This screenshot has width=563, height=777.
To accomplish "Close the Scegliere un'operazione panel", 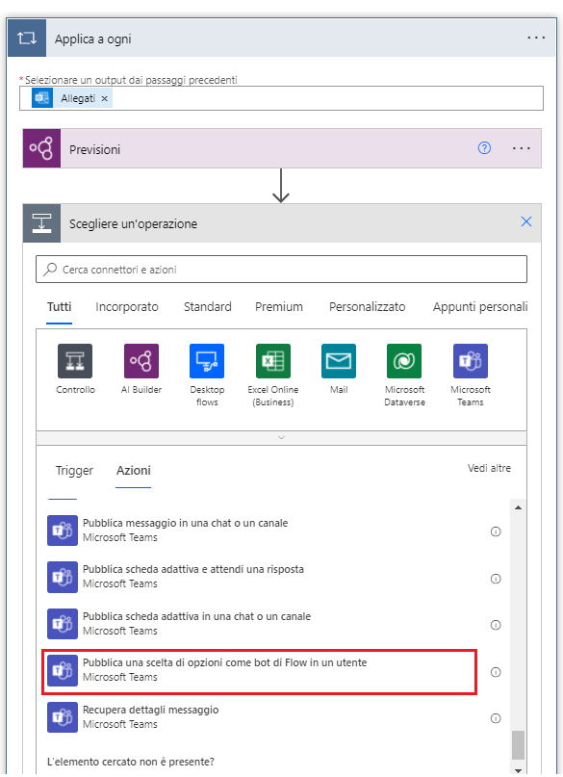I will click(525, 221).
